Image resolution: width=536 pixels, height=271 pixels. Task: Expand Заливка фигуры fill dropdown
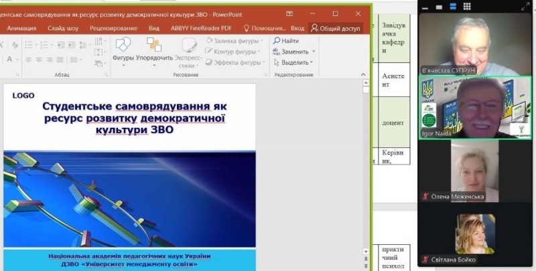263,41
